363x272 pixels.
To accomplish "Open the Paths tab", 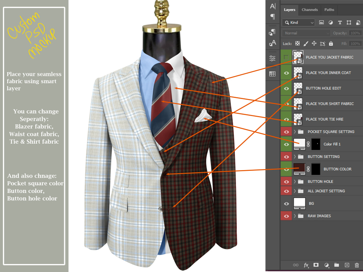I will pos(329,10).
